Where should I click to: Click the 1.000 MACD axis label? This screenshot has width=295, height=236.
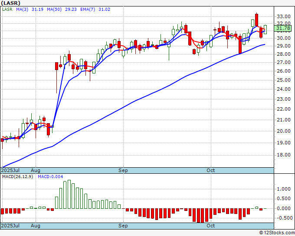(284, 189)
